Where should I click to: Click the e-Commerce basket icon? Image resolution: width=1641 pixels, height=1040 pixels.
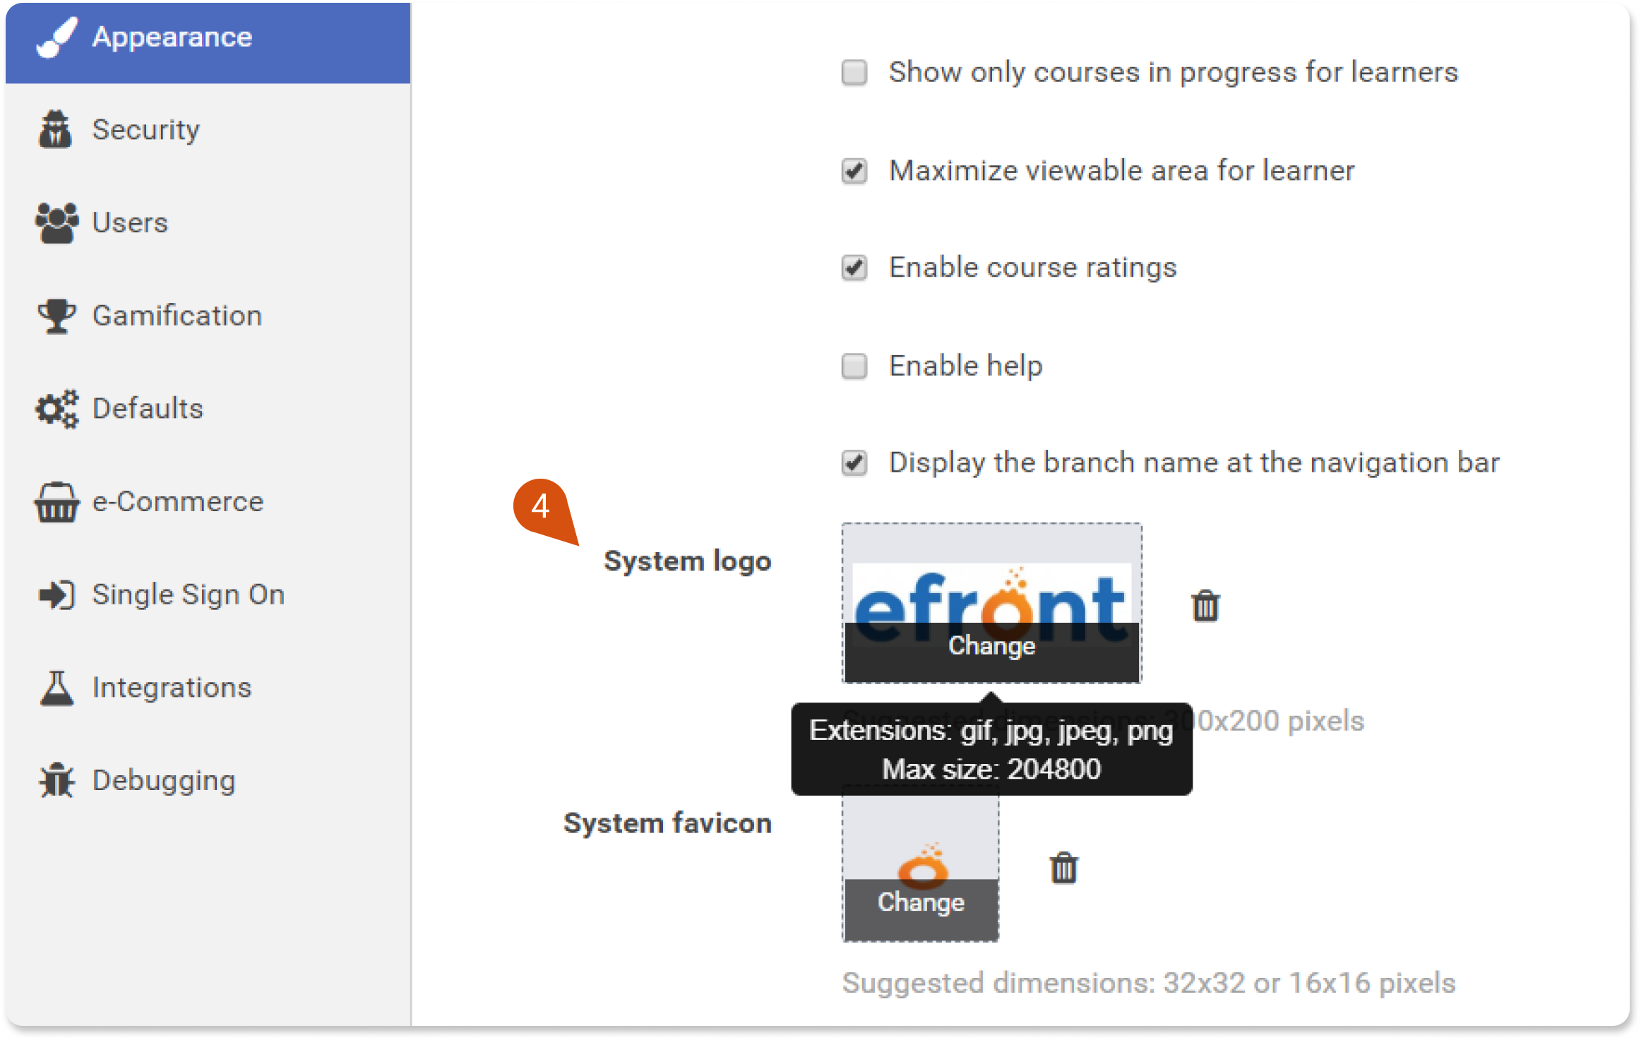[56, 502]
